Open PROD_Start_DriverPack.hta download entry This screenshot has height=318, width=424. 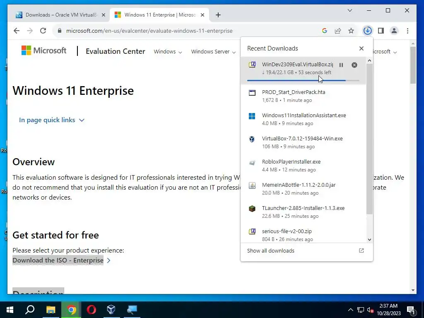[303, 96]
